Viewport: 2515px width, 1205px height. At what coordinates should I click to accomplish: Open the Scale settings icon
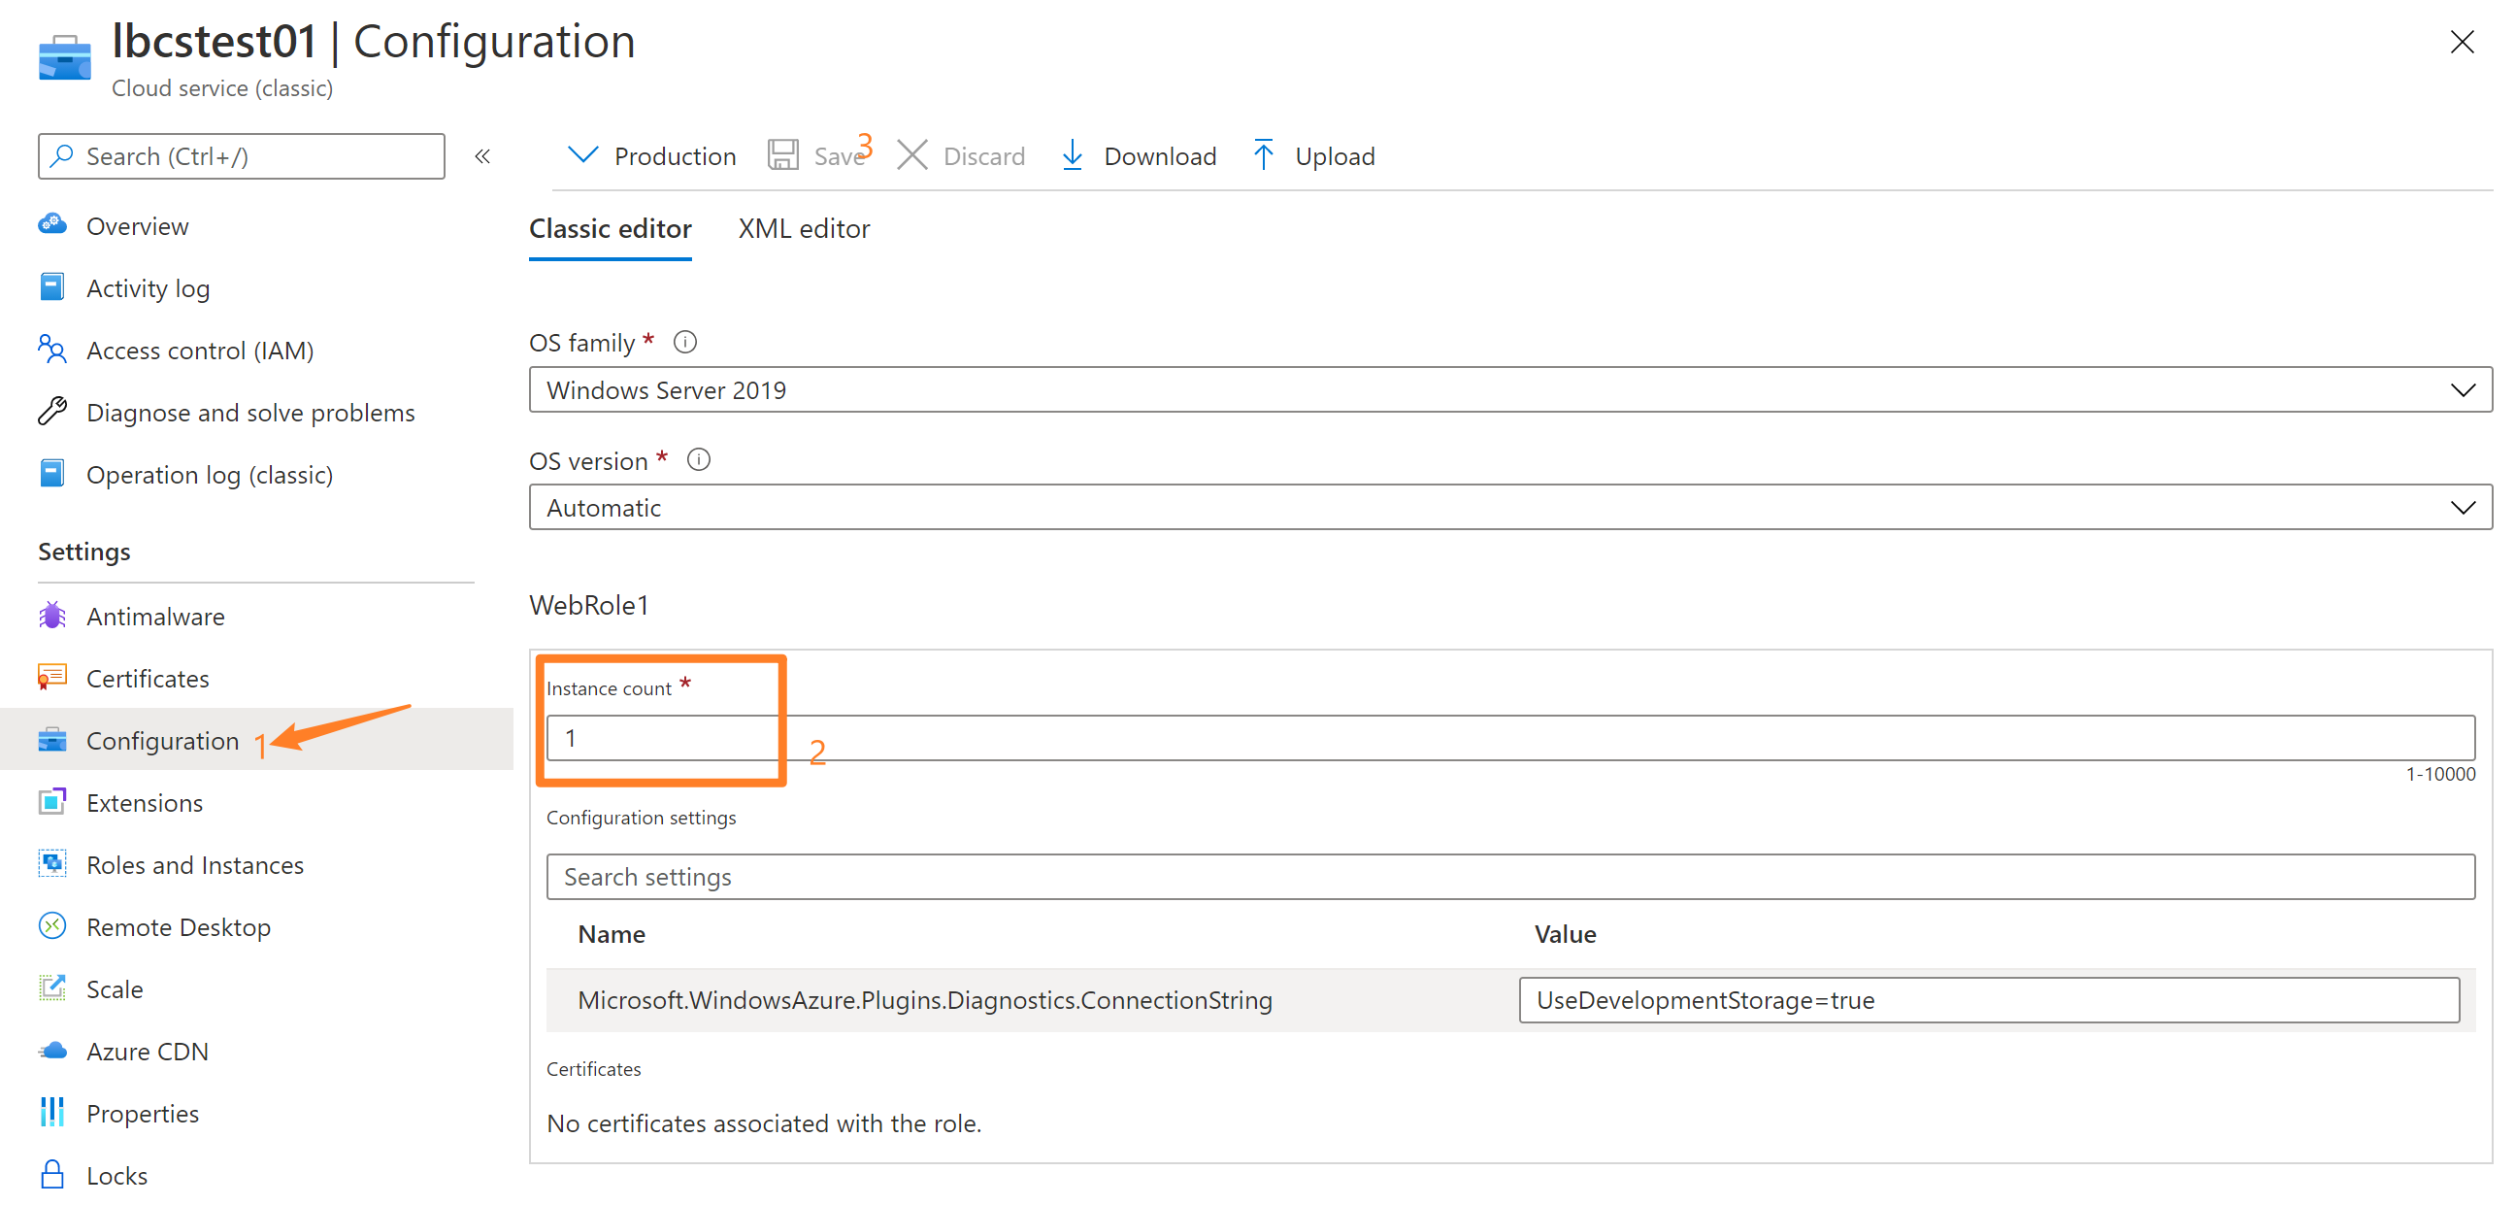coord(51,988)
